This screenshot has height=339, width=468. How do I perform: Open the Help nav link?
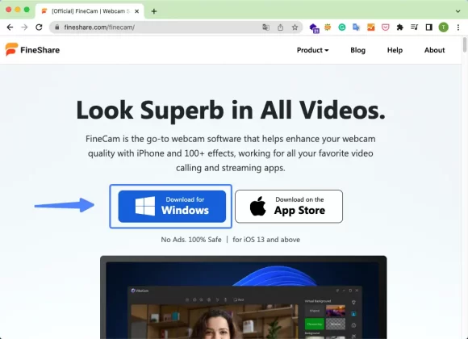click(395, 50)
